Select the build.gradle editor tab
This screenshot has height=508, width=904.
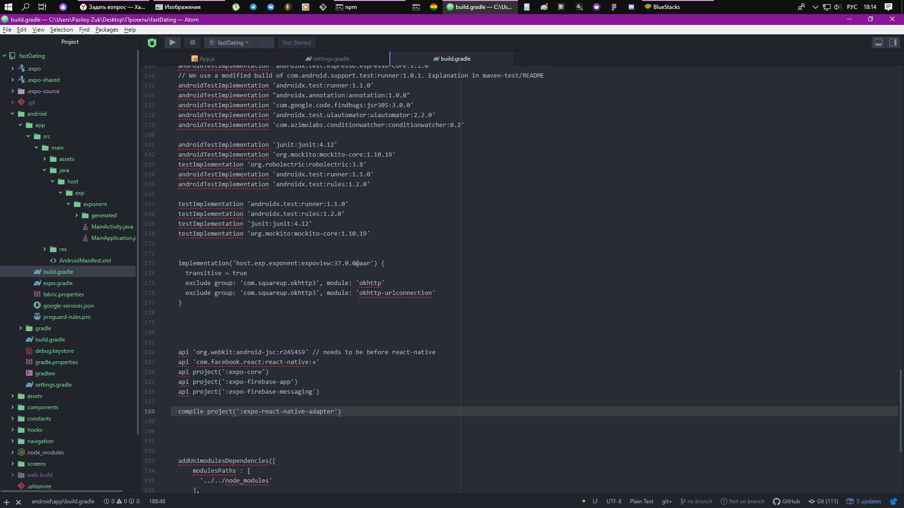click(452, 59)
